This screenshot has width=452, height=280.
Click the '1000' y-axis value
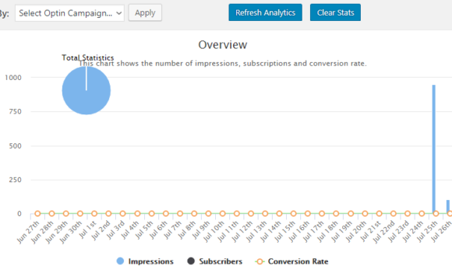tap(13, 78)
